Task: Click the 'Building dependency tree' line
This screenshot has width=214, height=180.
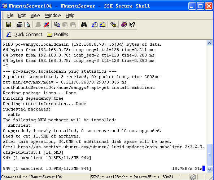Action: (33, 98)
